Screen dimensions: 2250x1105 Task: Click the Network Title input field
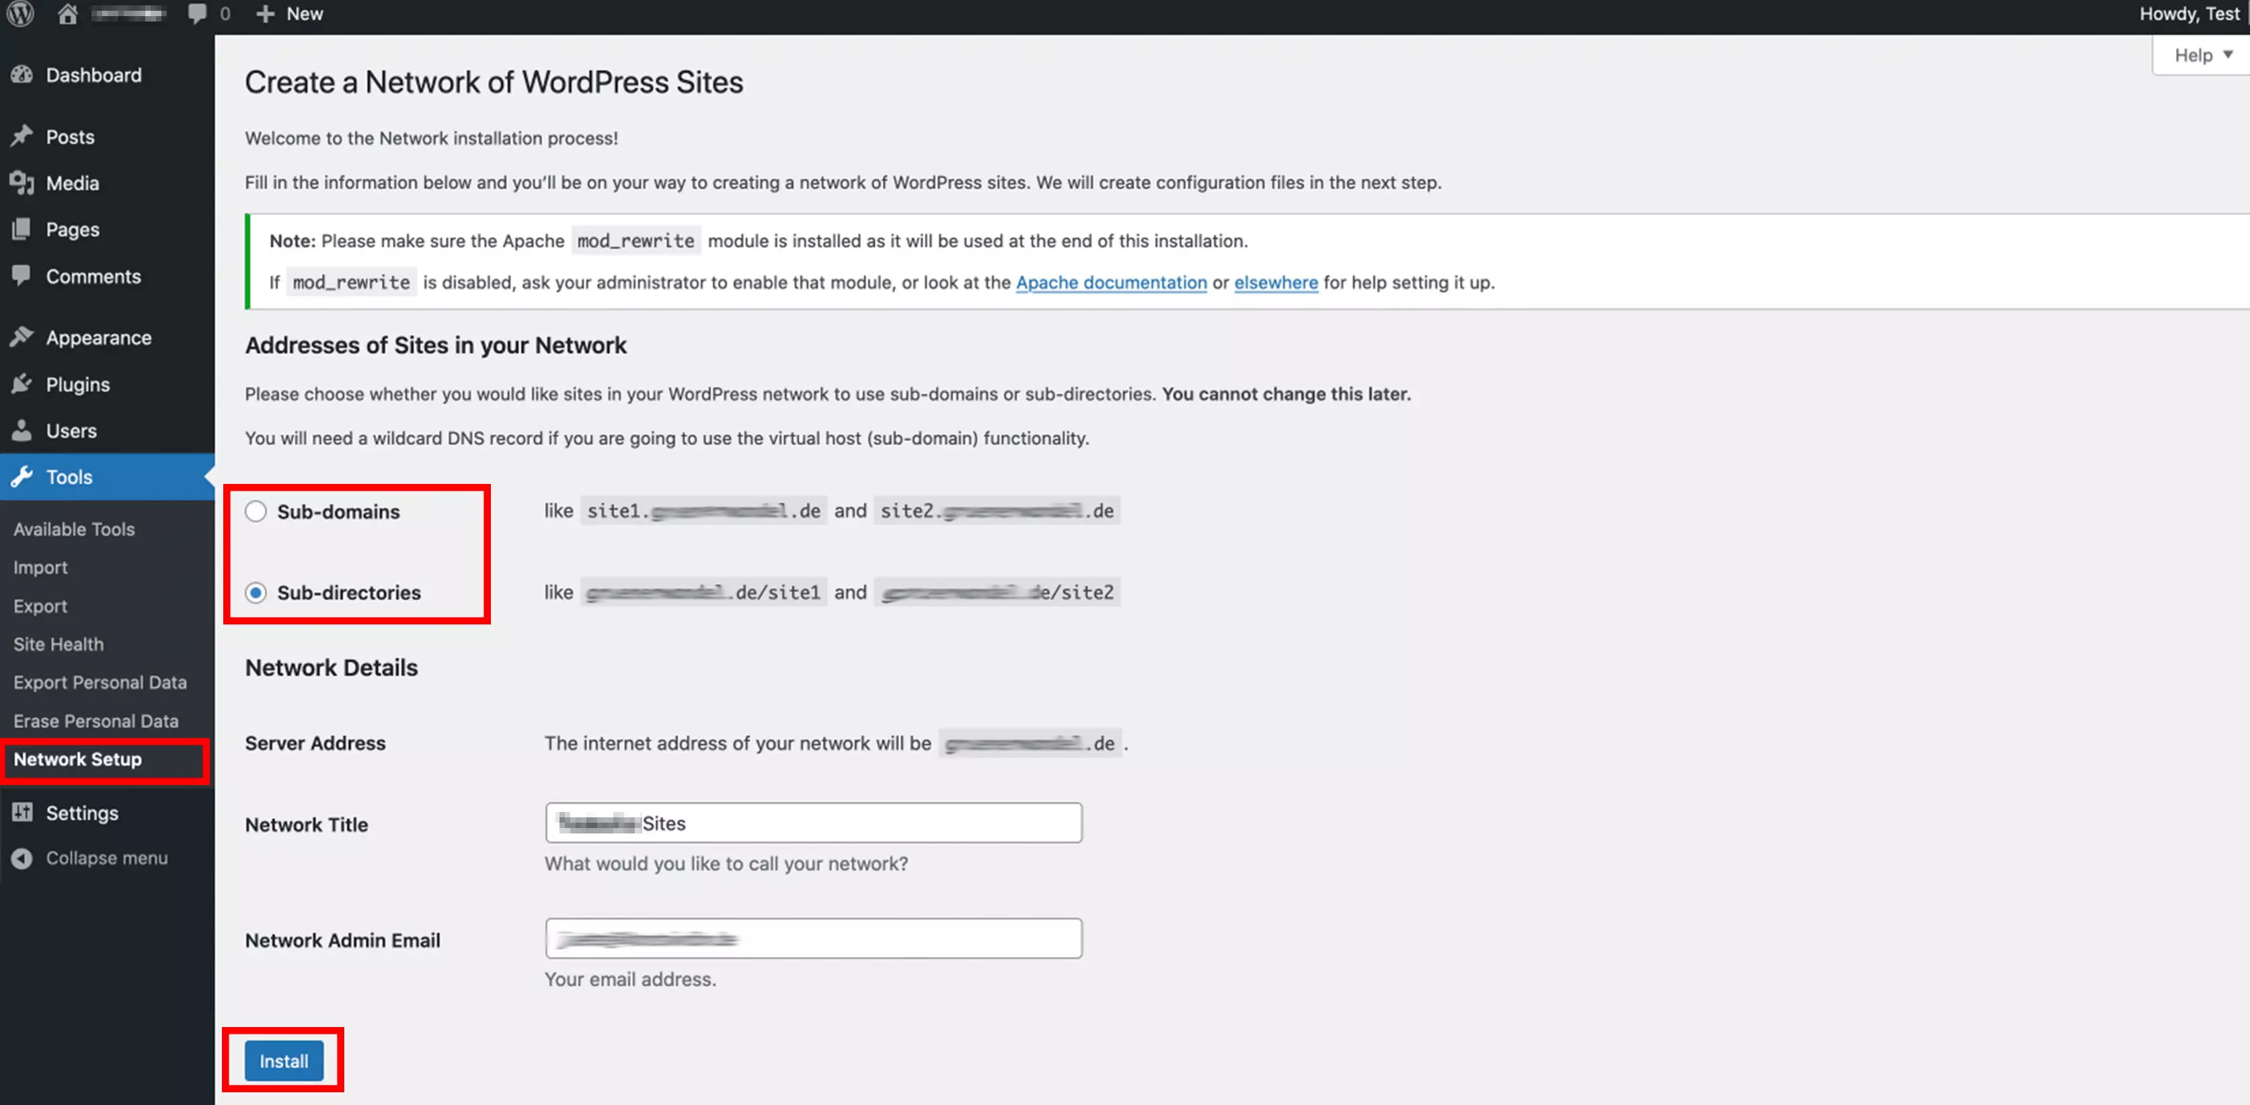point(814,822)
